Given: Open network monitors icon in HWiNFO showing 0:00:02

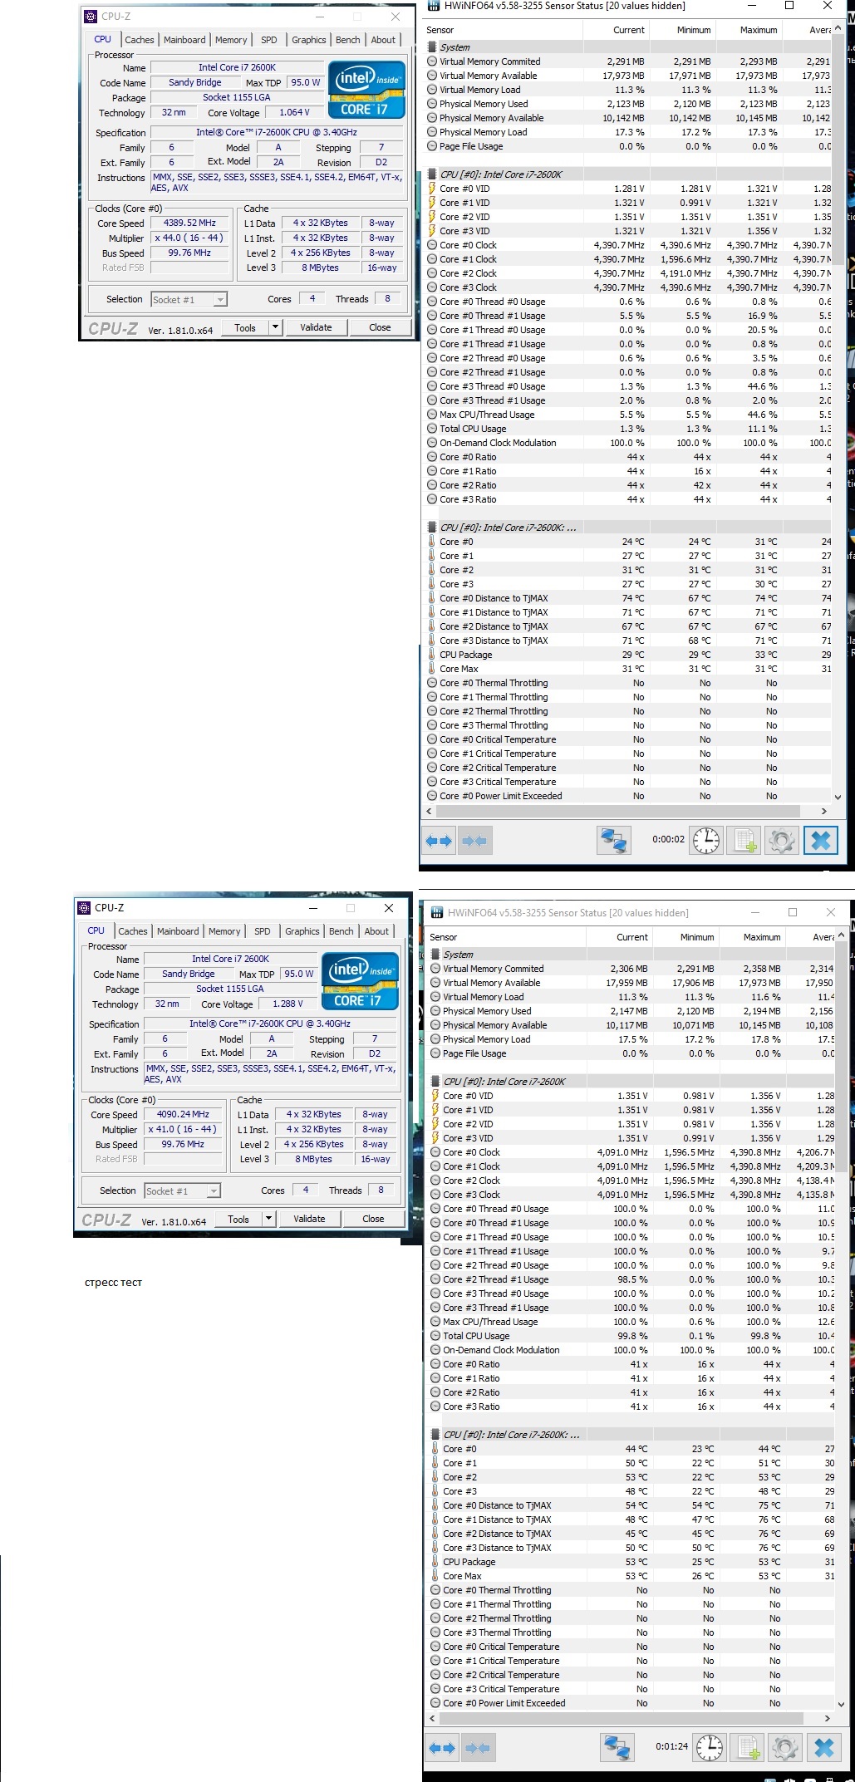Looking at the screenshot, I should coord(614,841).
